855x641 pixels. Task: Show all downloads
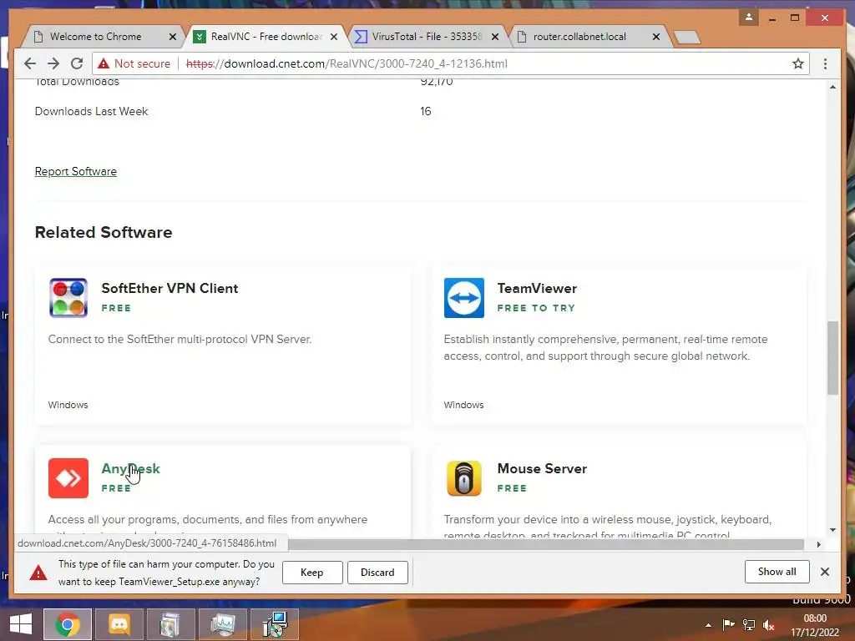pyautogui.click(x=777, y=572)
